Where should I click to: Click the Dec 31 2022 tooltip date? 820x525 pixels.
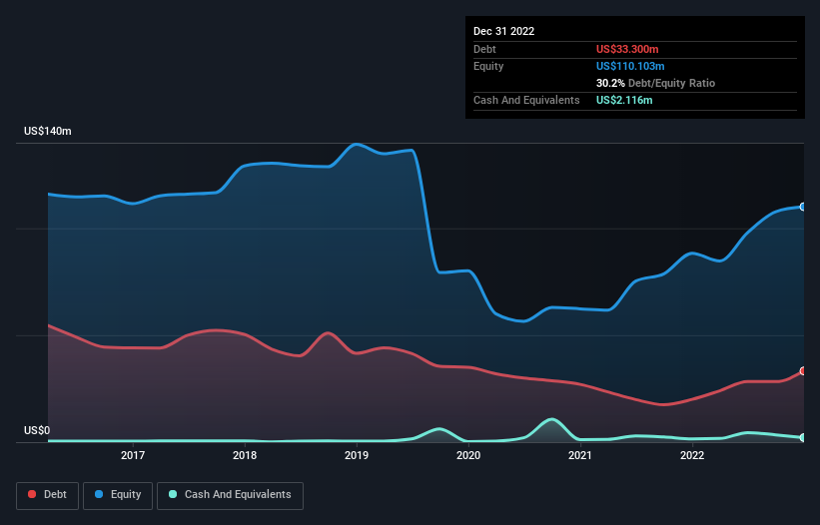[x=504, y=31]
